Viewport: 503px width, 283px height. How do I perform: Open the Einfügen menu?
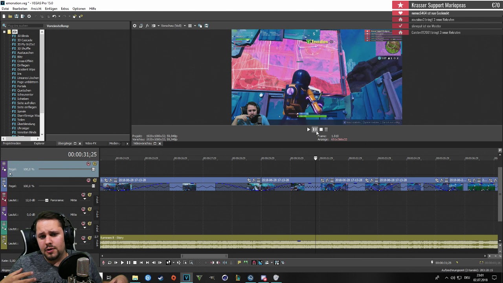pos(51,9)
